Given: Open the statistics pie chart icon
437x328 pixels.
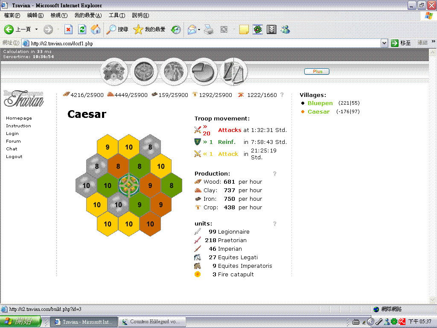Looking at the screenshot, I should (204, 72).
